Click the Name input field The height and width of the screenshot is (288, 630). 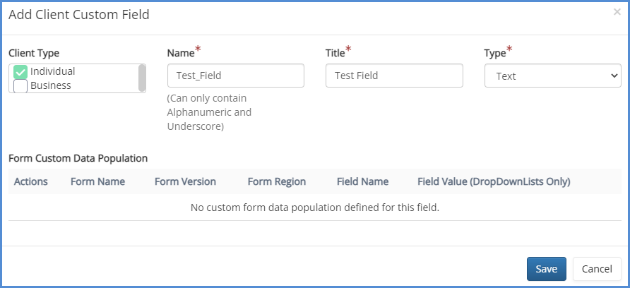[x=235, y=76]
